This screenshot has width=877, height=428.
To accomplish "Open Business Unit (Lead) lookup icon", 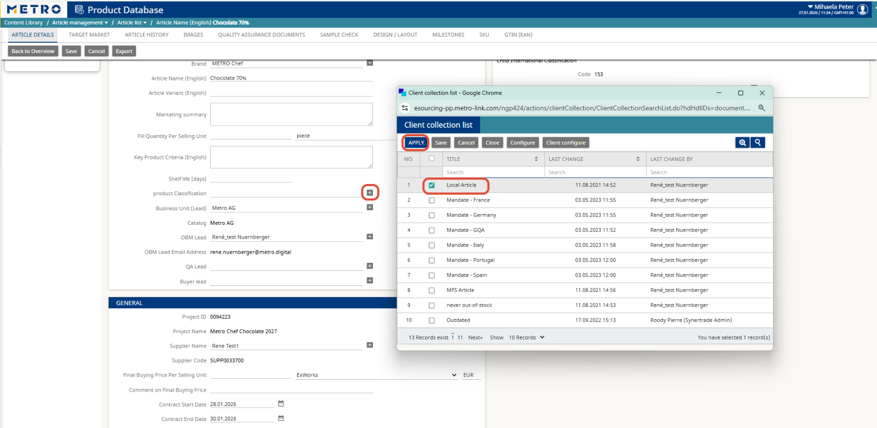I will [370, 207].
